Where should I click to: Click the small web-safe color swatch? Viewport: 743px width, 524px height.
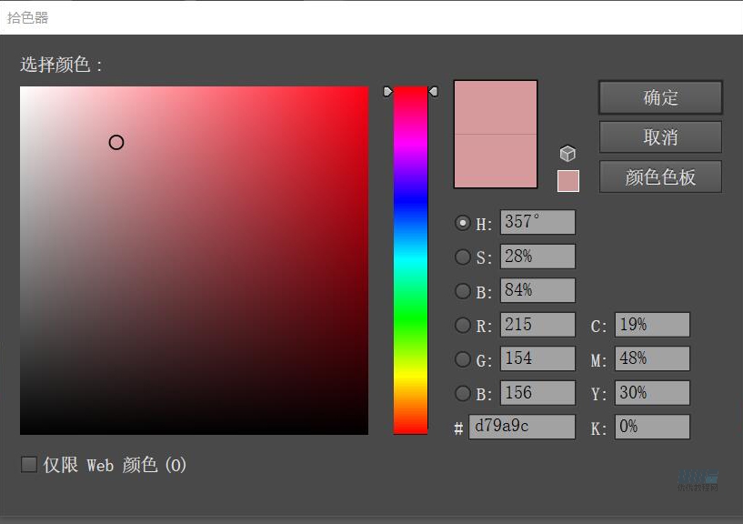click(567, 180)
